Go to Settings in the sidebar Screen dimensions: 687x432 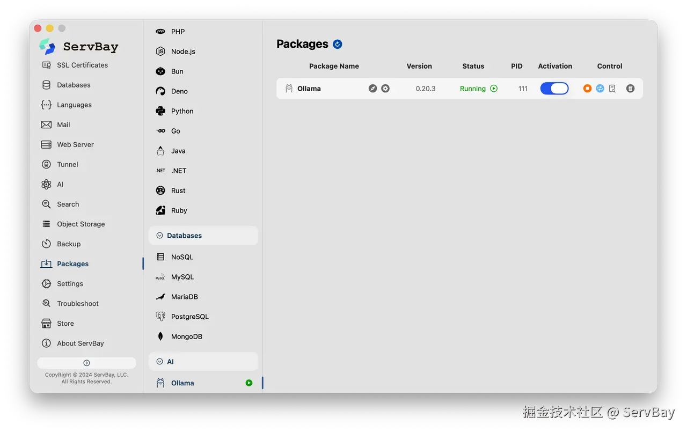pos(70,283)
